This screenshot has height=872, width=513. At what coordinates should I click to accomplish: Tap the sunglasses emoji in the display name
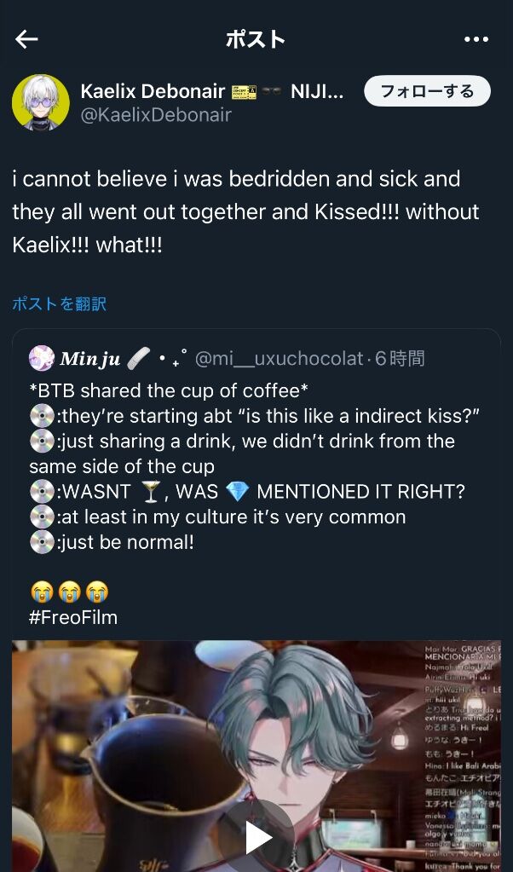[273, 91]
